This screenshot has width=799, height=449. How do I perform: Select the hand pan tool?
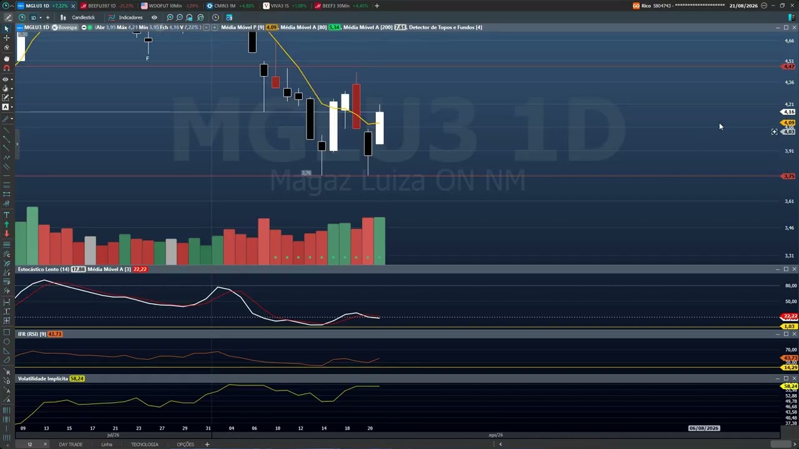(x=6, y=59)
